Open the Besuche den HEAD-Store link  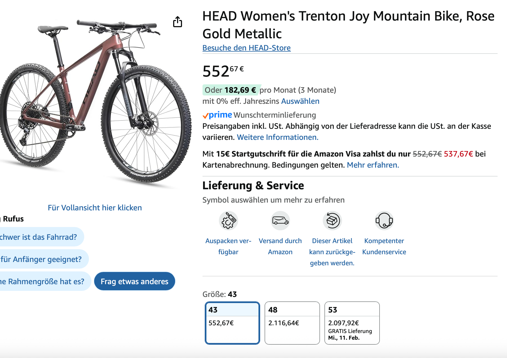[246, 48]
